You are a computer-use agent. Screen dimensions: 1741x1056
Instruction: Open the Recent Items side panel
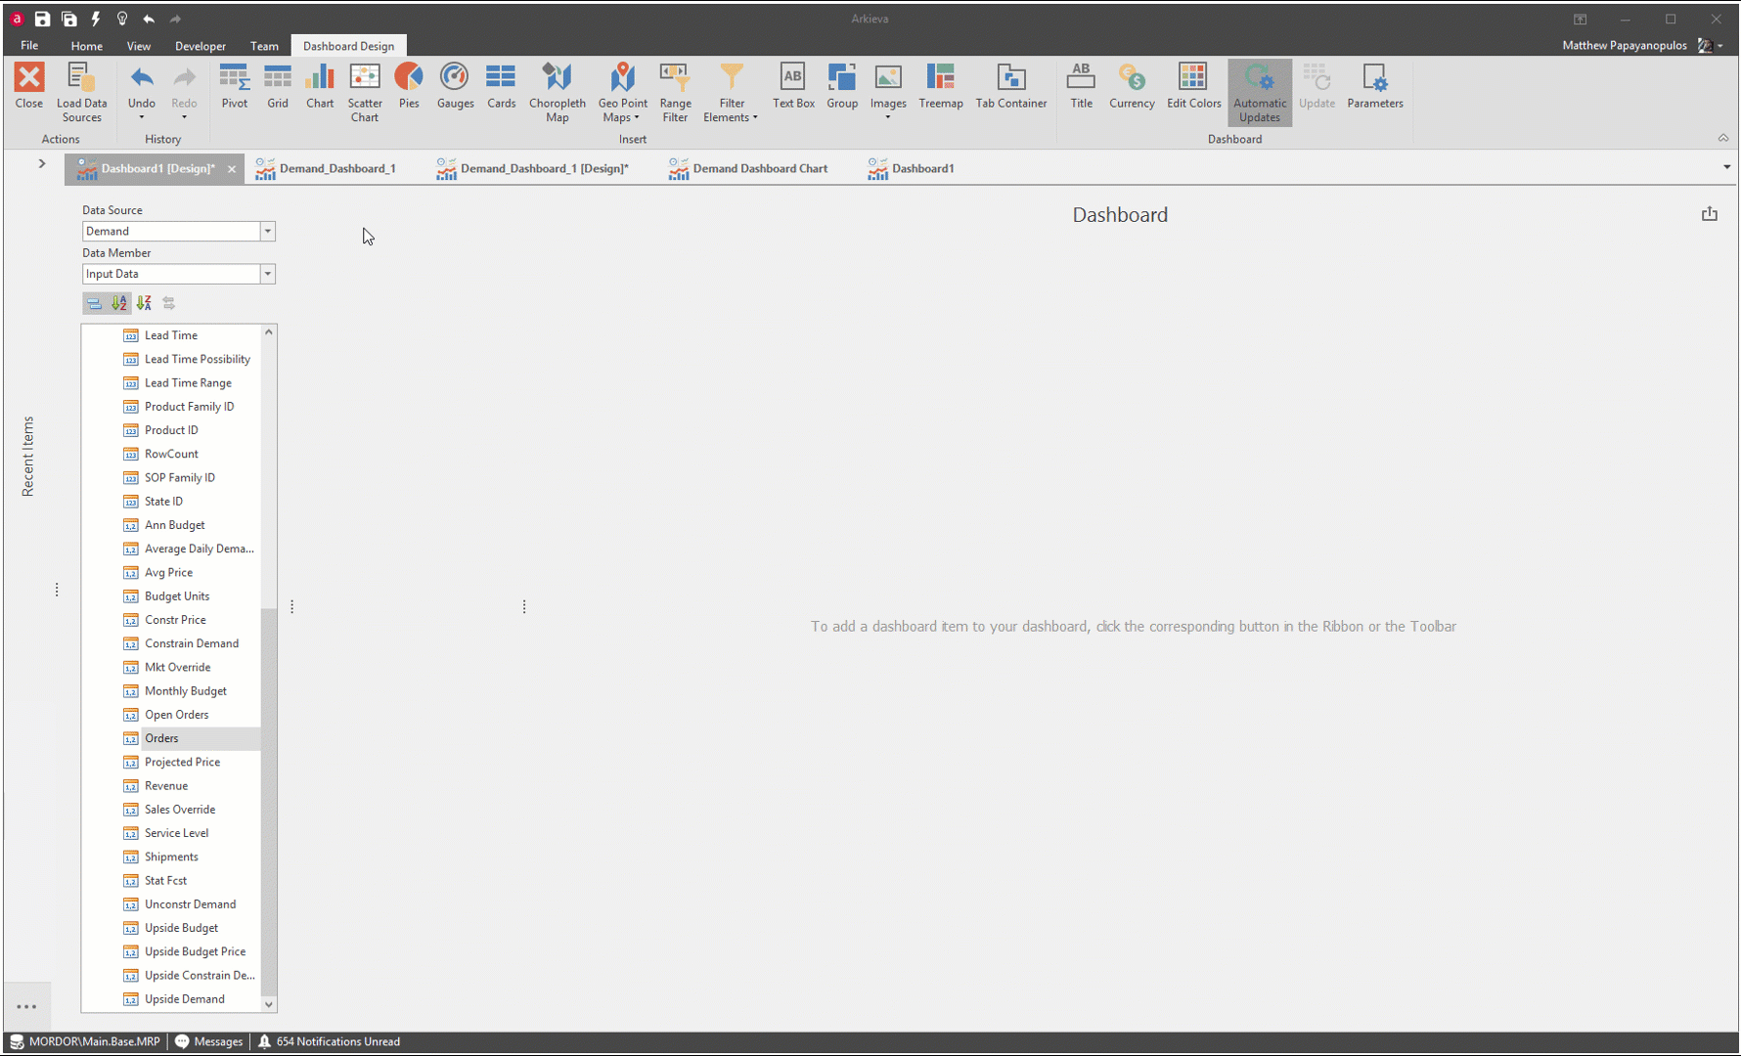coord(27,457)
